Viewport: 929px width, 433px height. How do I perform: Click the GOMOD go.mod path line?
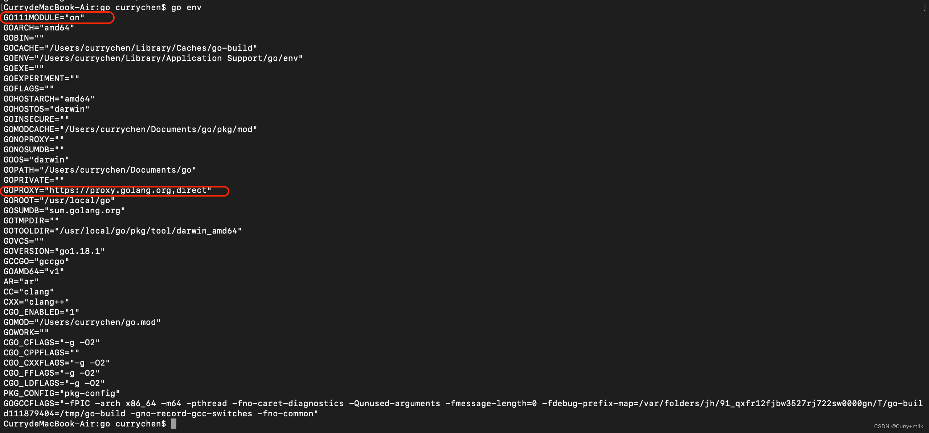click(x=82, y=322)
